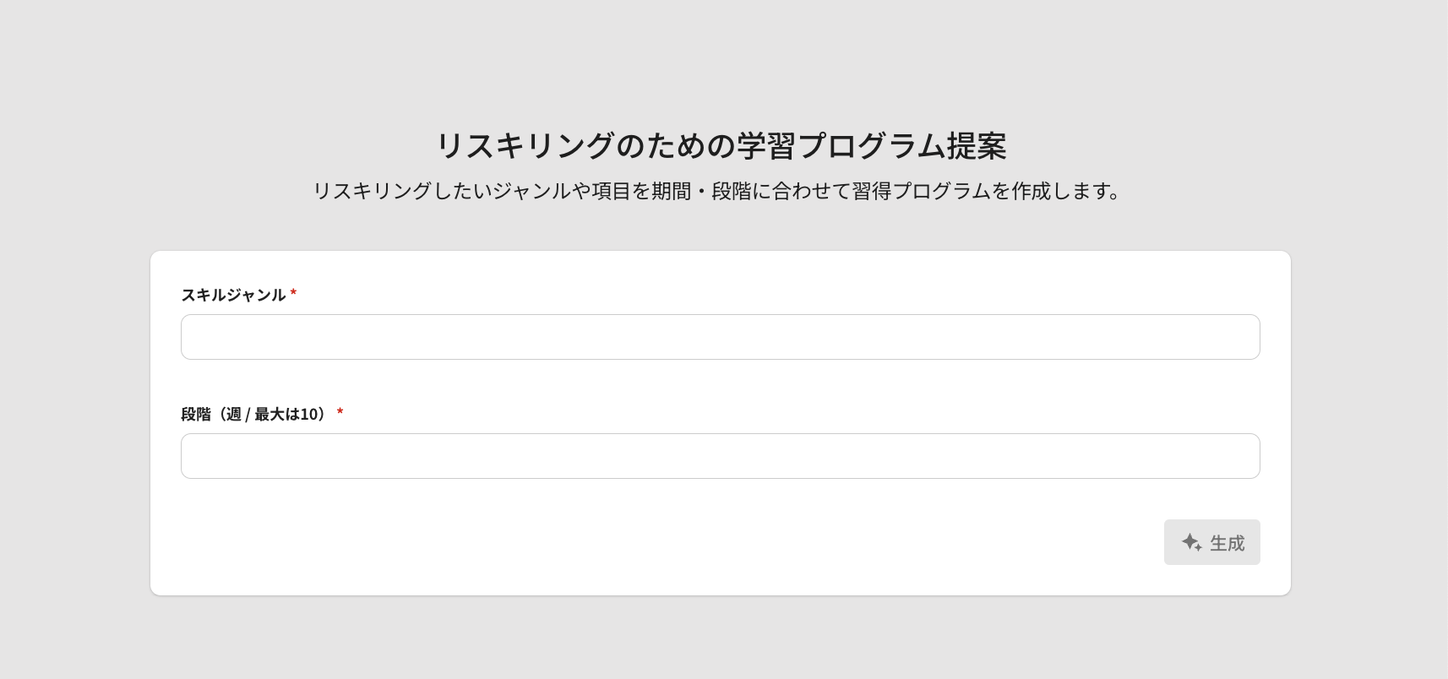
Task: Click the 生成 button text
Action: coord(1227,543)
